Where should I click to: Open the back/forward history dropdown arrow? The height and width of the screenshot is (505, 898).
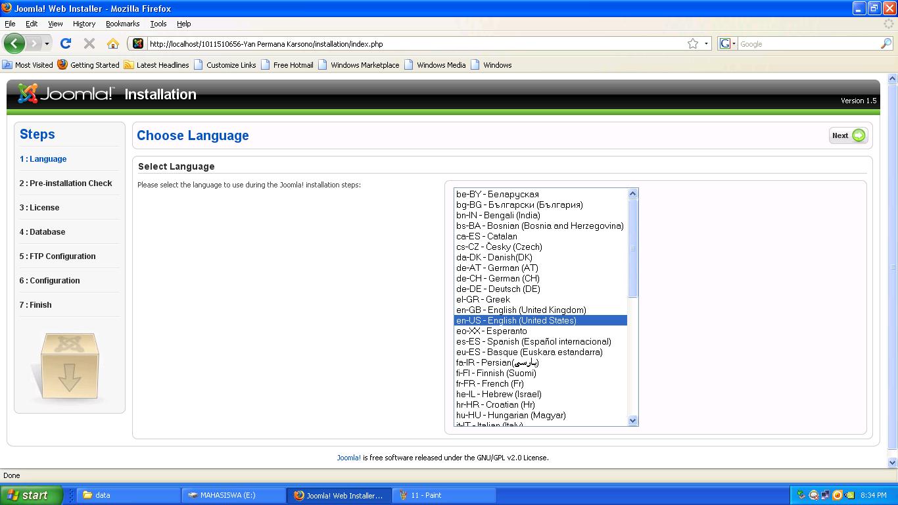pos(47,44)
